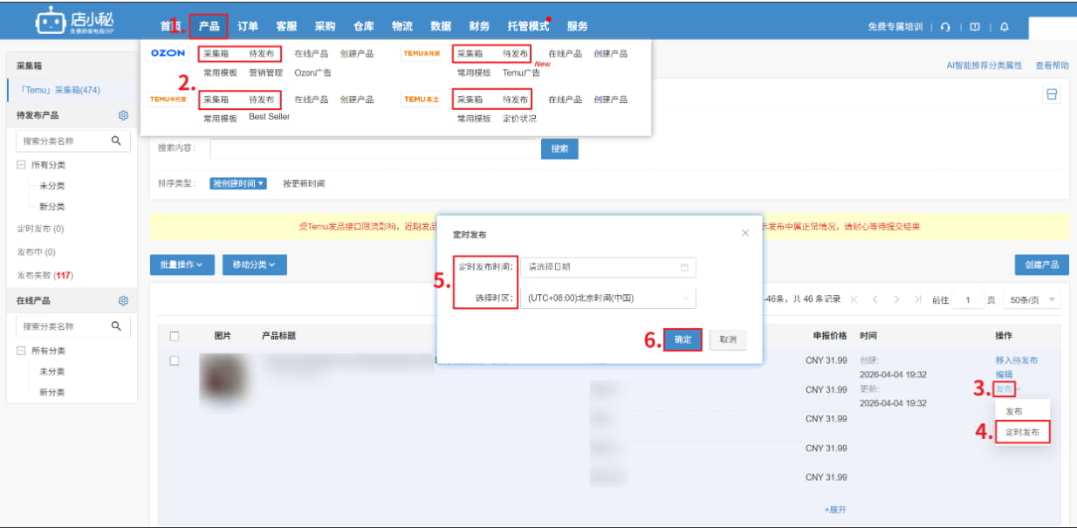The height and width of the screenshot is (528, 1077).
Task: Open the 仓库 menu in top navigation
Action: [x=364, y=26]
